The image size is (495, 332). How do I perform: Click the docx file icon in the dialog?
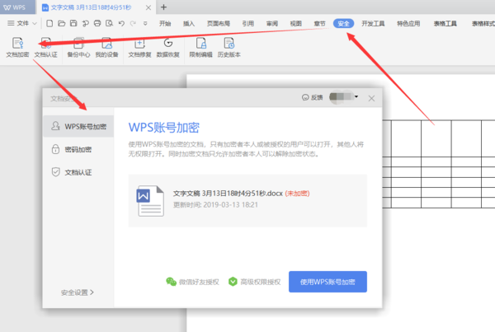150,201
